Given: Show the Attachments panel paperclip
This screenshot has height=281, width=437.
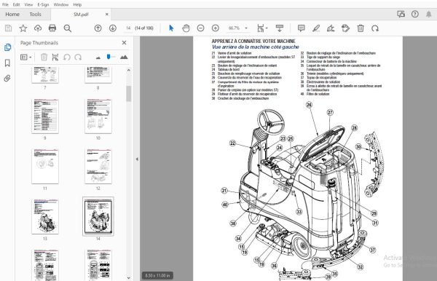Looking at the screenshot, I should (x=7, y=78).
